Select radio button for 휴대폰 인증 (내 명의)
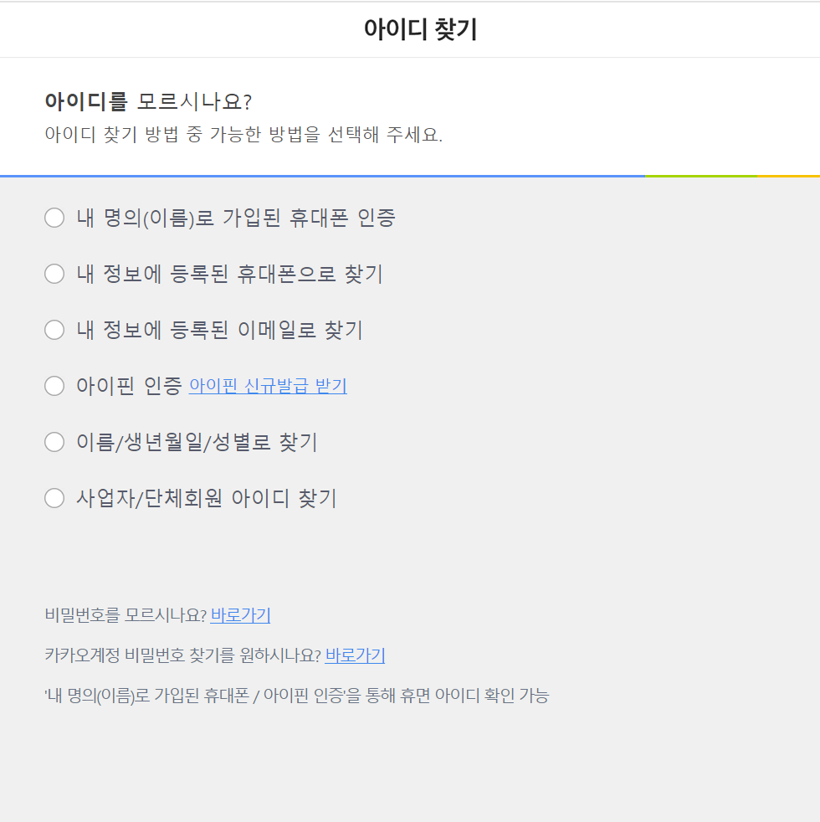The height and width of the screenshot is (822, 820). pos(54,218)
